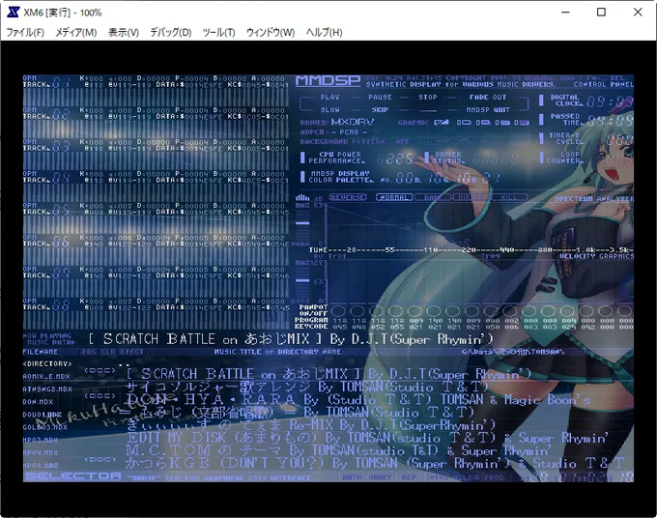Select the first GRAPHIC mode icon with diagonal
Image resolution: width=657 pixels, height=518 pixels.
(x=442, y=123)
